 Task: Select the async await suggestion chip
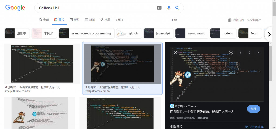coord(192,33)
